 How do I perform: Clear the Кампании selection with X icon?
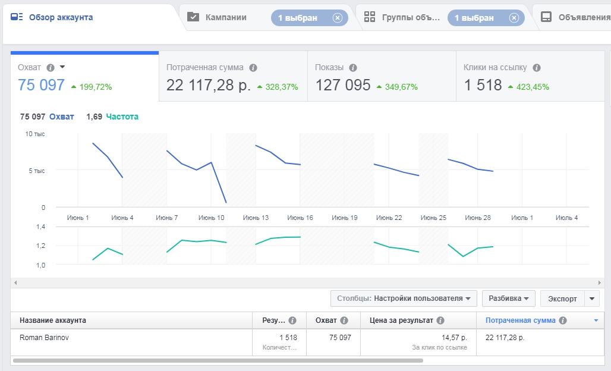pyautogui.click(x=338, y=18)
